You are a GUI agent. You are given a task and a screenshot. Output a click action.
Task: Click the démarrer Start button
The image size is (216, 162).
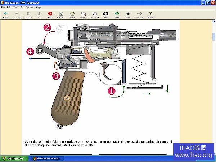14,158
